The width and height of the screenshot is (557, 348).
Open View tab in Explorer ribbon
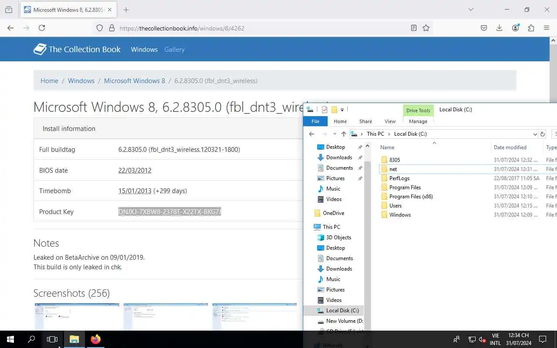pyautogui.click(x=390, y=121)
